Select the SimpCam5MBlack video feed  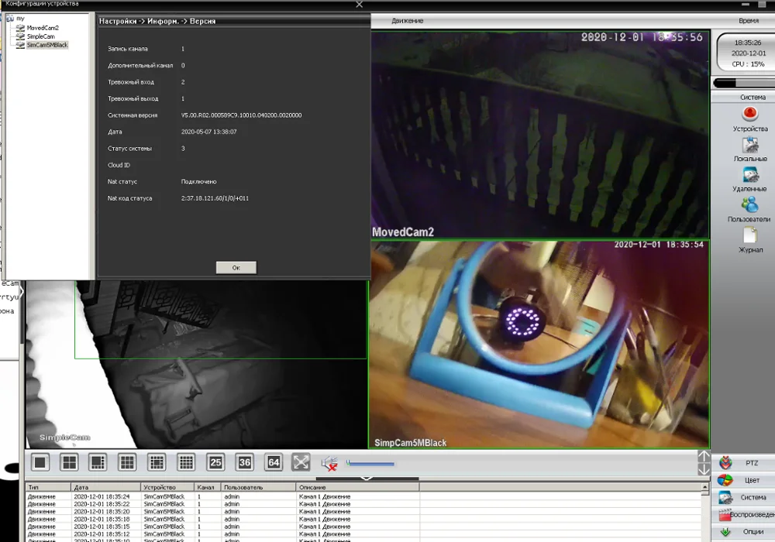click(539, 345)
